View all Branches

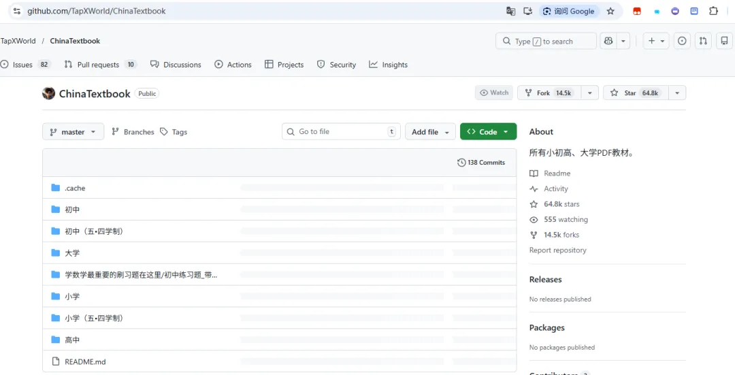[133, 132]
